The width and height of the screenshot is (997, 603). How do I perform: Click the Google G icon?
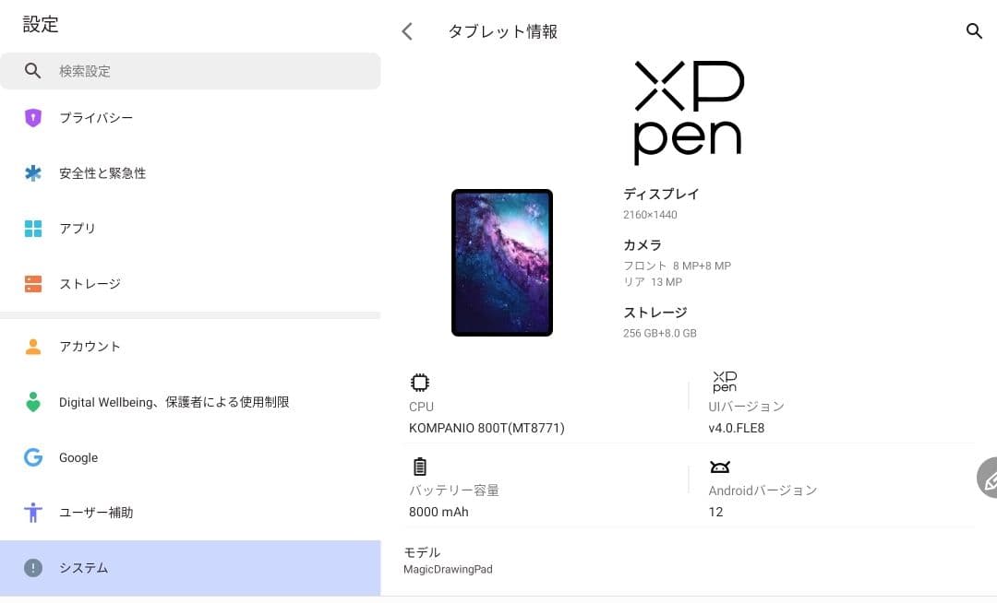pos(33,457)
